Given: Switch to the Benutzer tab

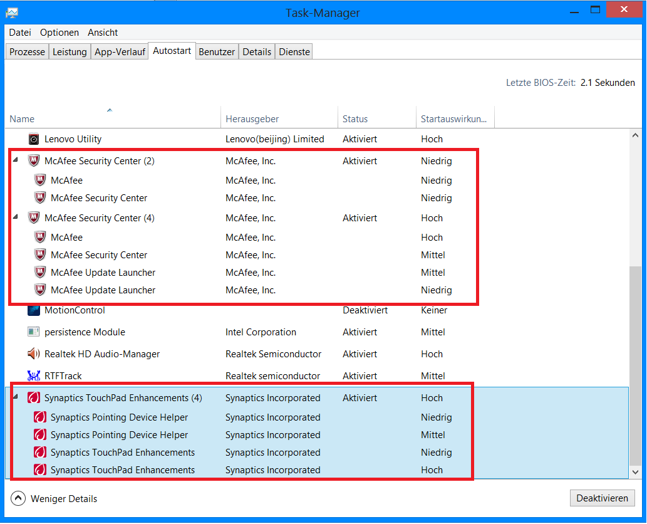Looking at the screenshot, I should pyautogui.click(x=217, y=51).
